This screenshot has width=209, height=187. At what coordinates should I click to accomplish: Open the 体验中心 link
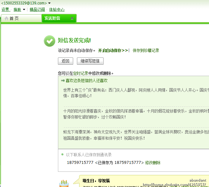pyautogui.click(x=57, y=10)
